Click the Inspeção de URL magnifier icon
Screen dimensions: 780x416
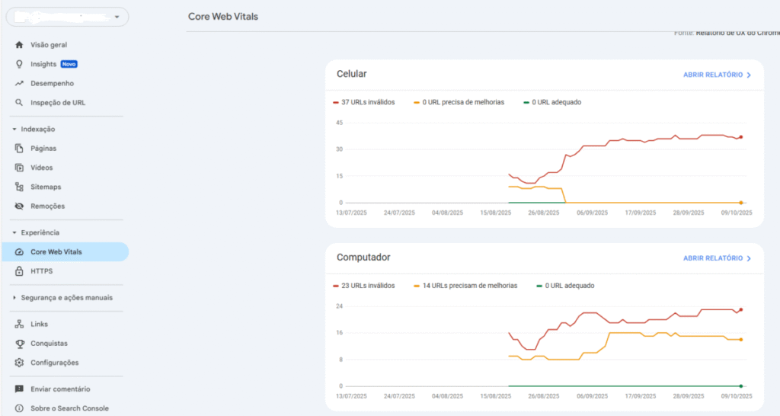click(x=19, y=102)
